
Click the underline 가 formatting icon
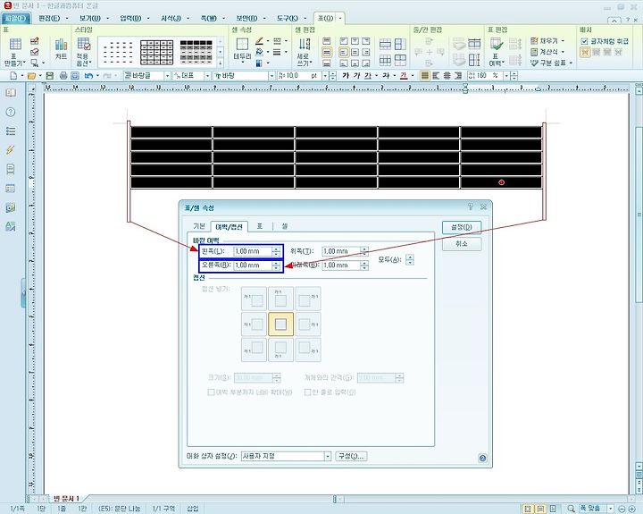368,76
